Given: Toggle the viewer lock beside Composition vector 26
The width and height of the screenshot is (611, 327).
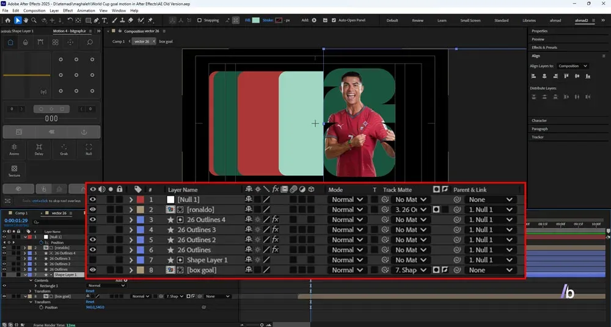Looking at the screenshot, I should [x=120, y=31].
